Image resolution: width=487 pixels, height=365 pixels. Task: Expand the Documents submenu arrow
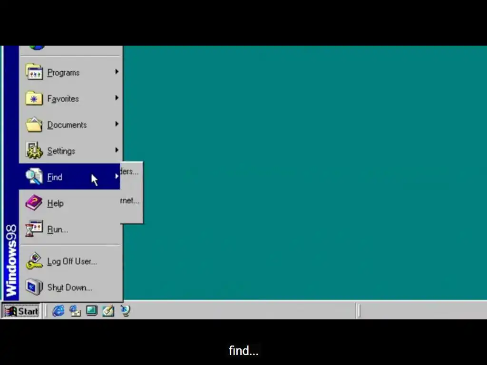[117, 124]
